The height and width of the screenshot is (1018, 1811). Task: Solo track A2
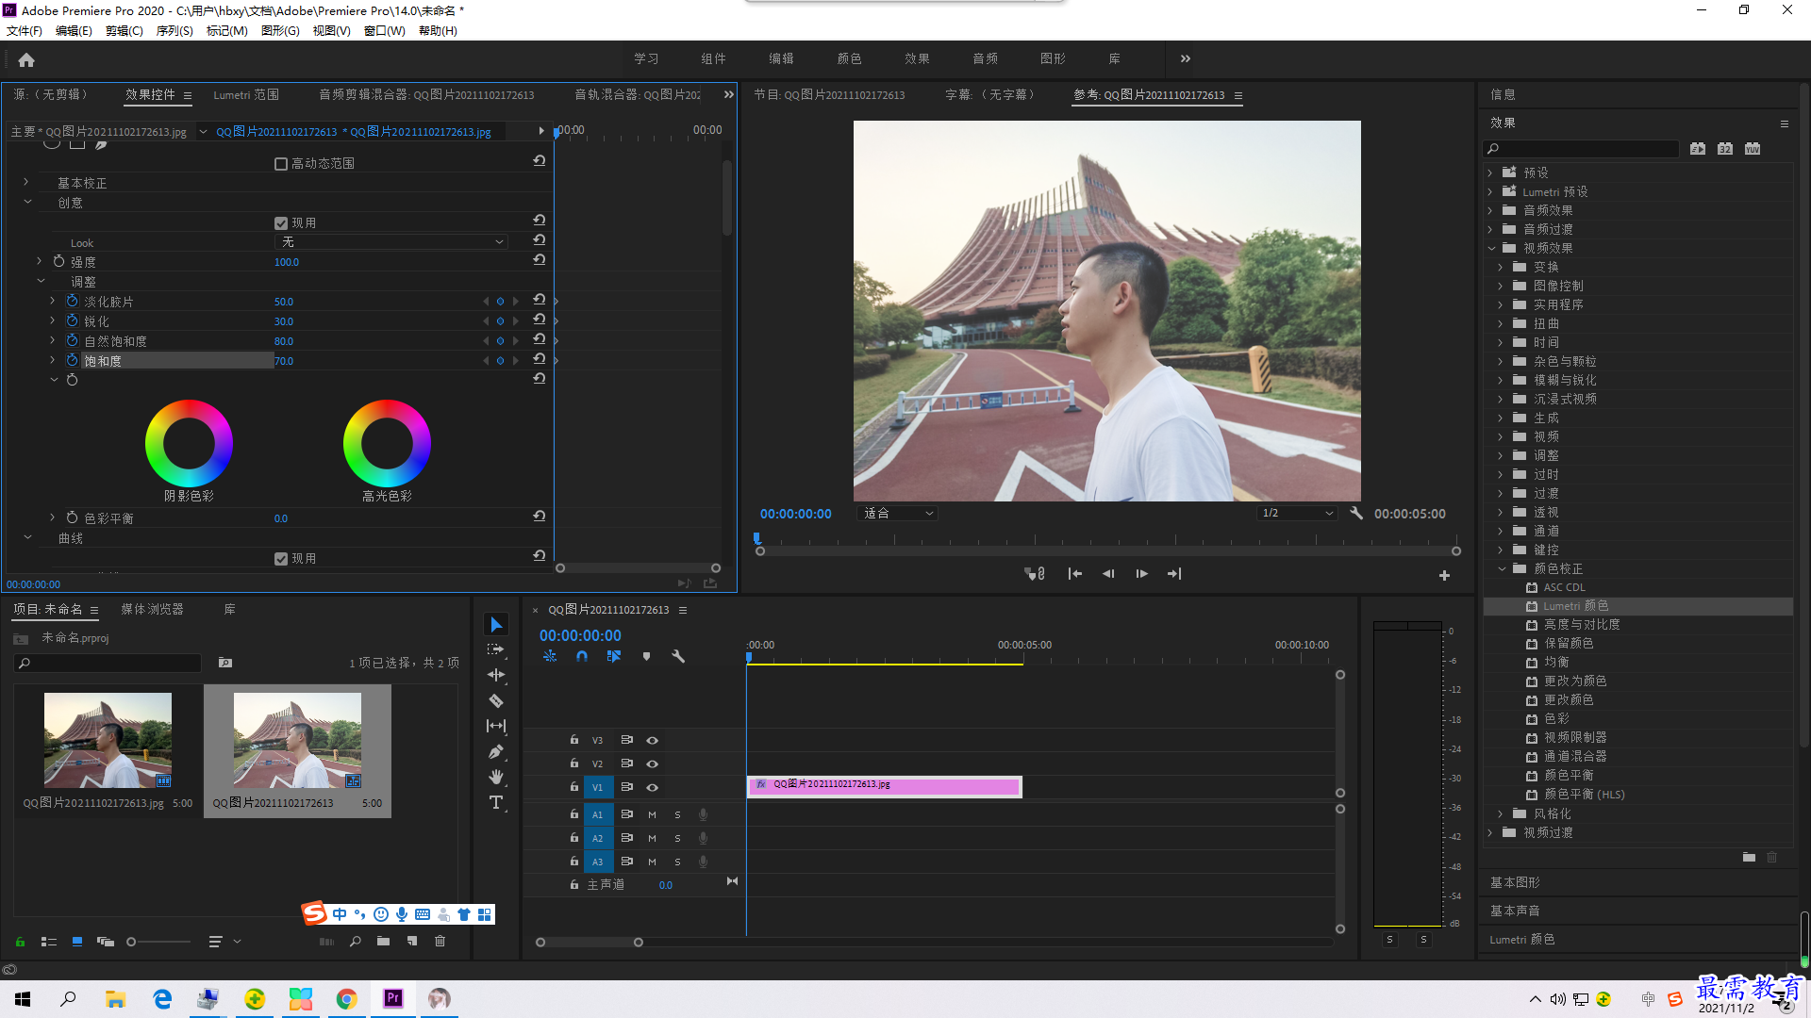pyautogui.click(x=677, y=838)
